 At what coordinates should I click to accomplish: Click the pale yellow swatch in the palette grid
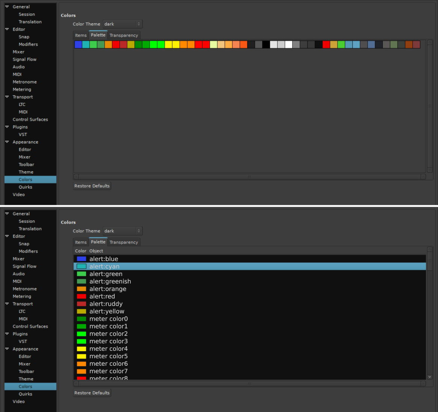point(213,45)
